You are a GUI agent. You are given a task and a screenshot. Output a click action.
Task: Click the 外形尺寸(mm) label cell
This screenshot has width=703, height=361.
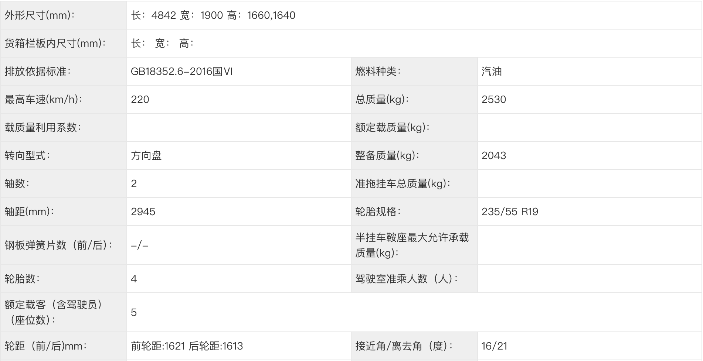(x=63, y=15)
